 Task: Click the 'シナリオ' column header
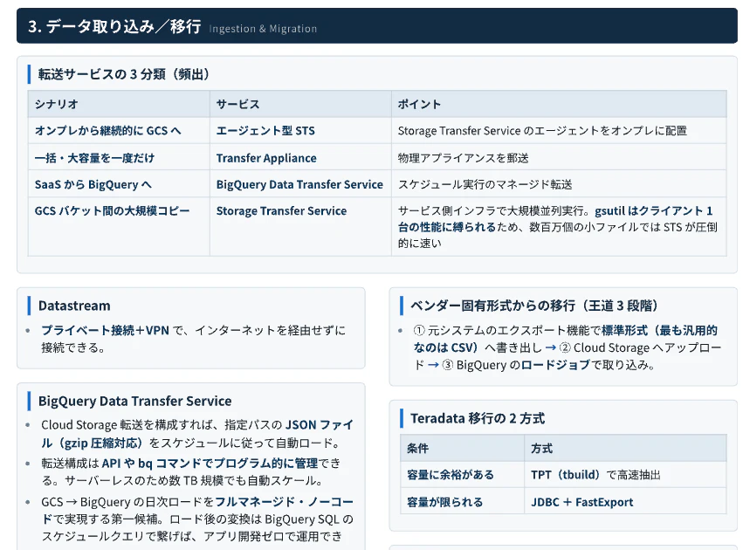[x=119, y=104]
